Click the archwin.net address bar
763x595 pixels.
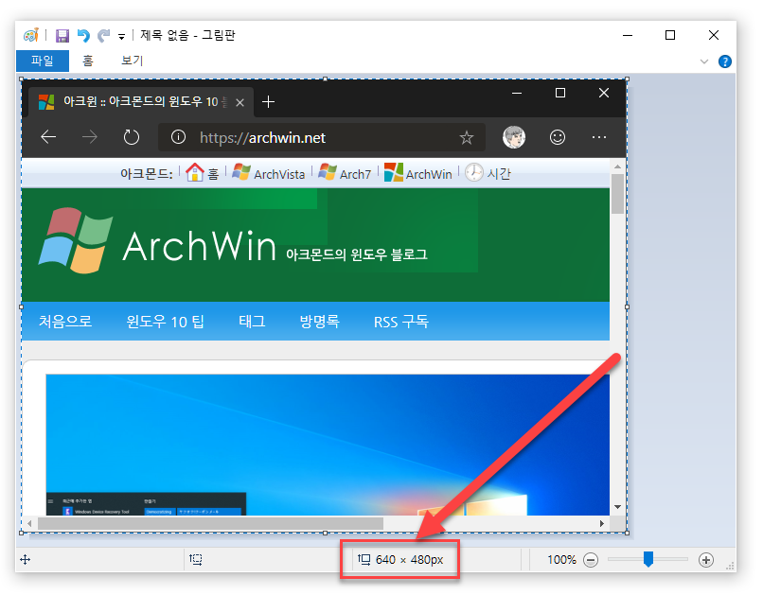[x=321, y=137]
